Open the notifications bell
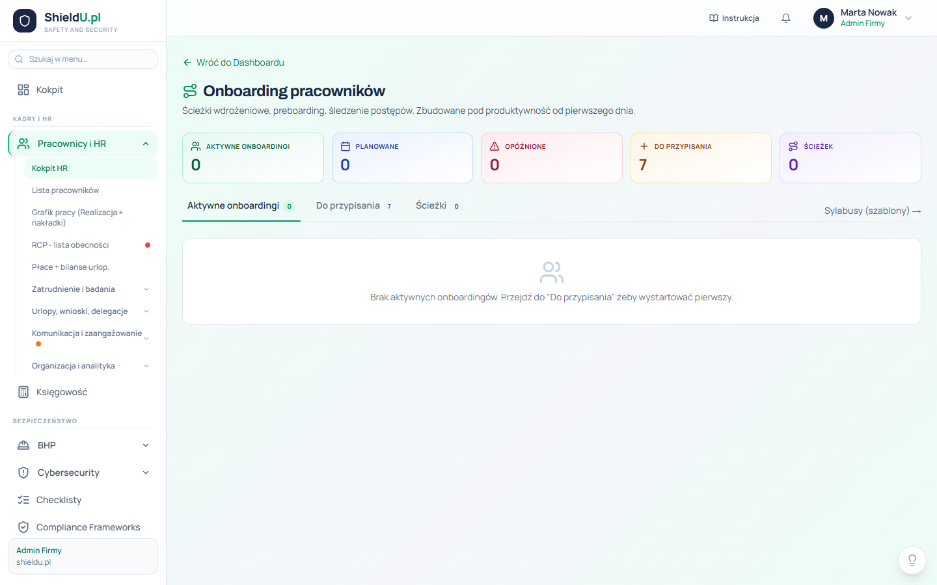937x585 pixels. pyautogui.click(x=786, y=18)
